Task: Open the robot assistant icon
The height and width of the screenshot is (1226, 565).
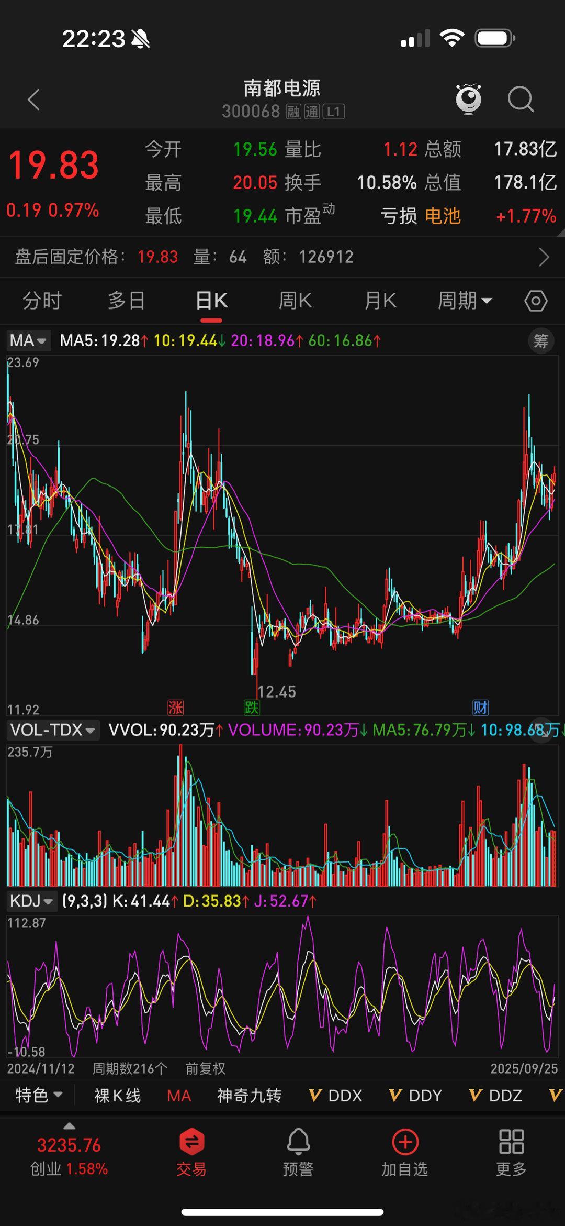Action: pos(469,98)
